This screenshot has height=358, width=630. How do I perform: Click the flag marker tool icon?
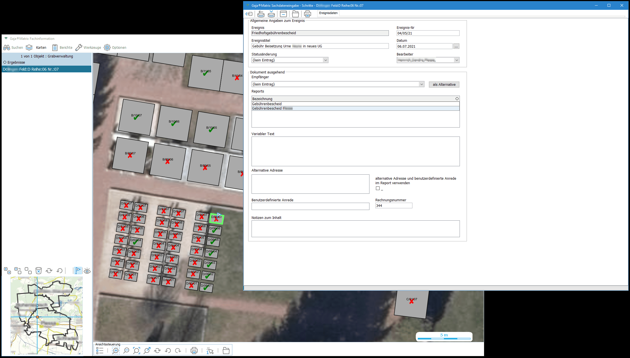tap(78, 271)
